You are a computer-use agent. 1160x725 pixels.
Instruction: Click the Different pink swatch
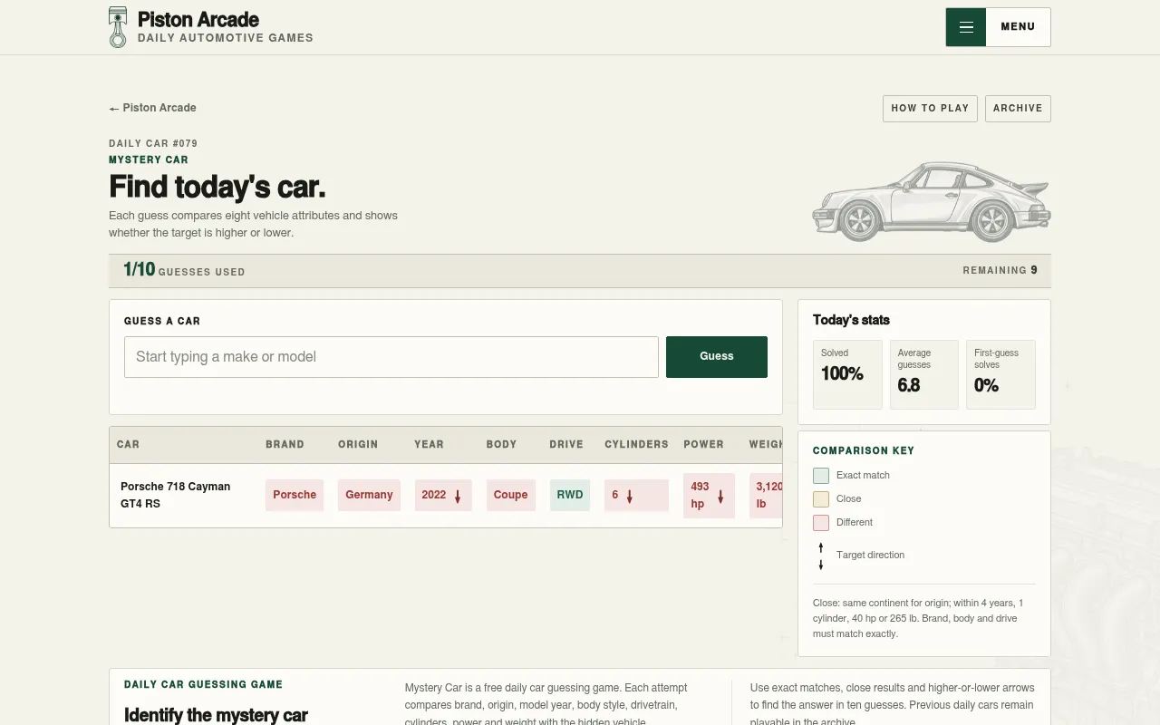click(x=821, y=523)
